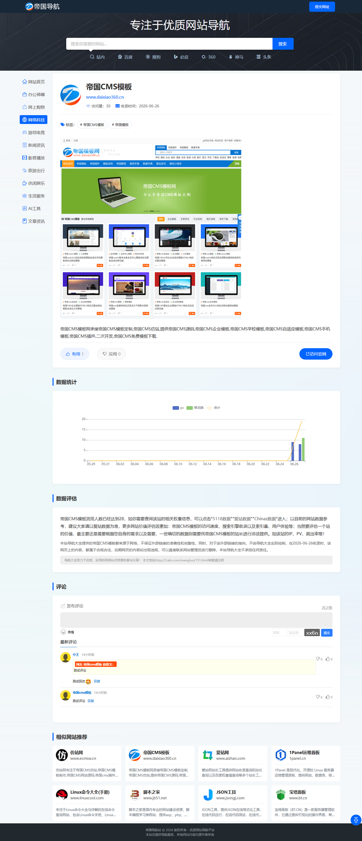362x841 pixels.
Task: Click the back-to-top arrow button
Action: point(356,820)
